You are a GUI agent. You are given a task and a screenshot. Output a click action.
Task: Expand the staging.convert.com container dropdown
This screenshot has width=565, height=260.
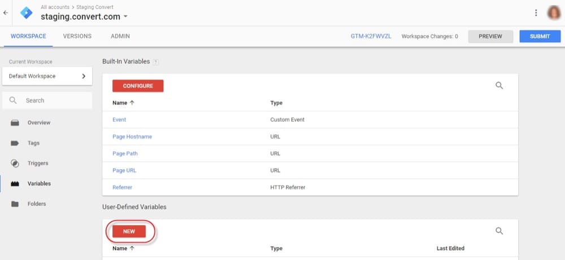(125, 16)
